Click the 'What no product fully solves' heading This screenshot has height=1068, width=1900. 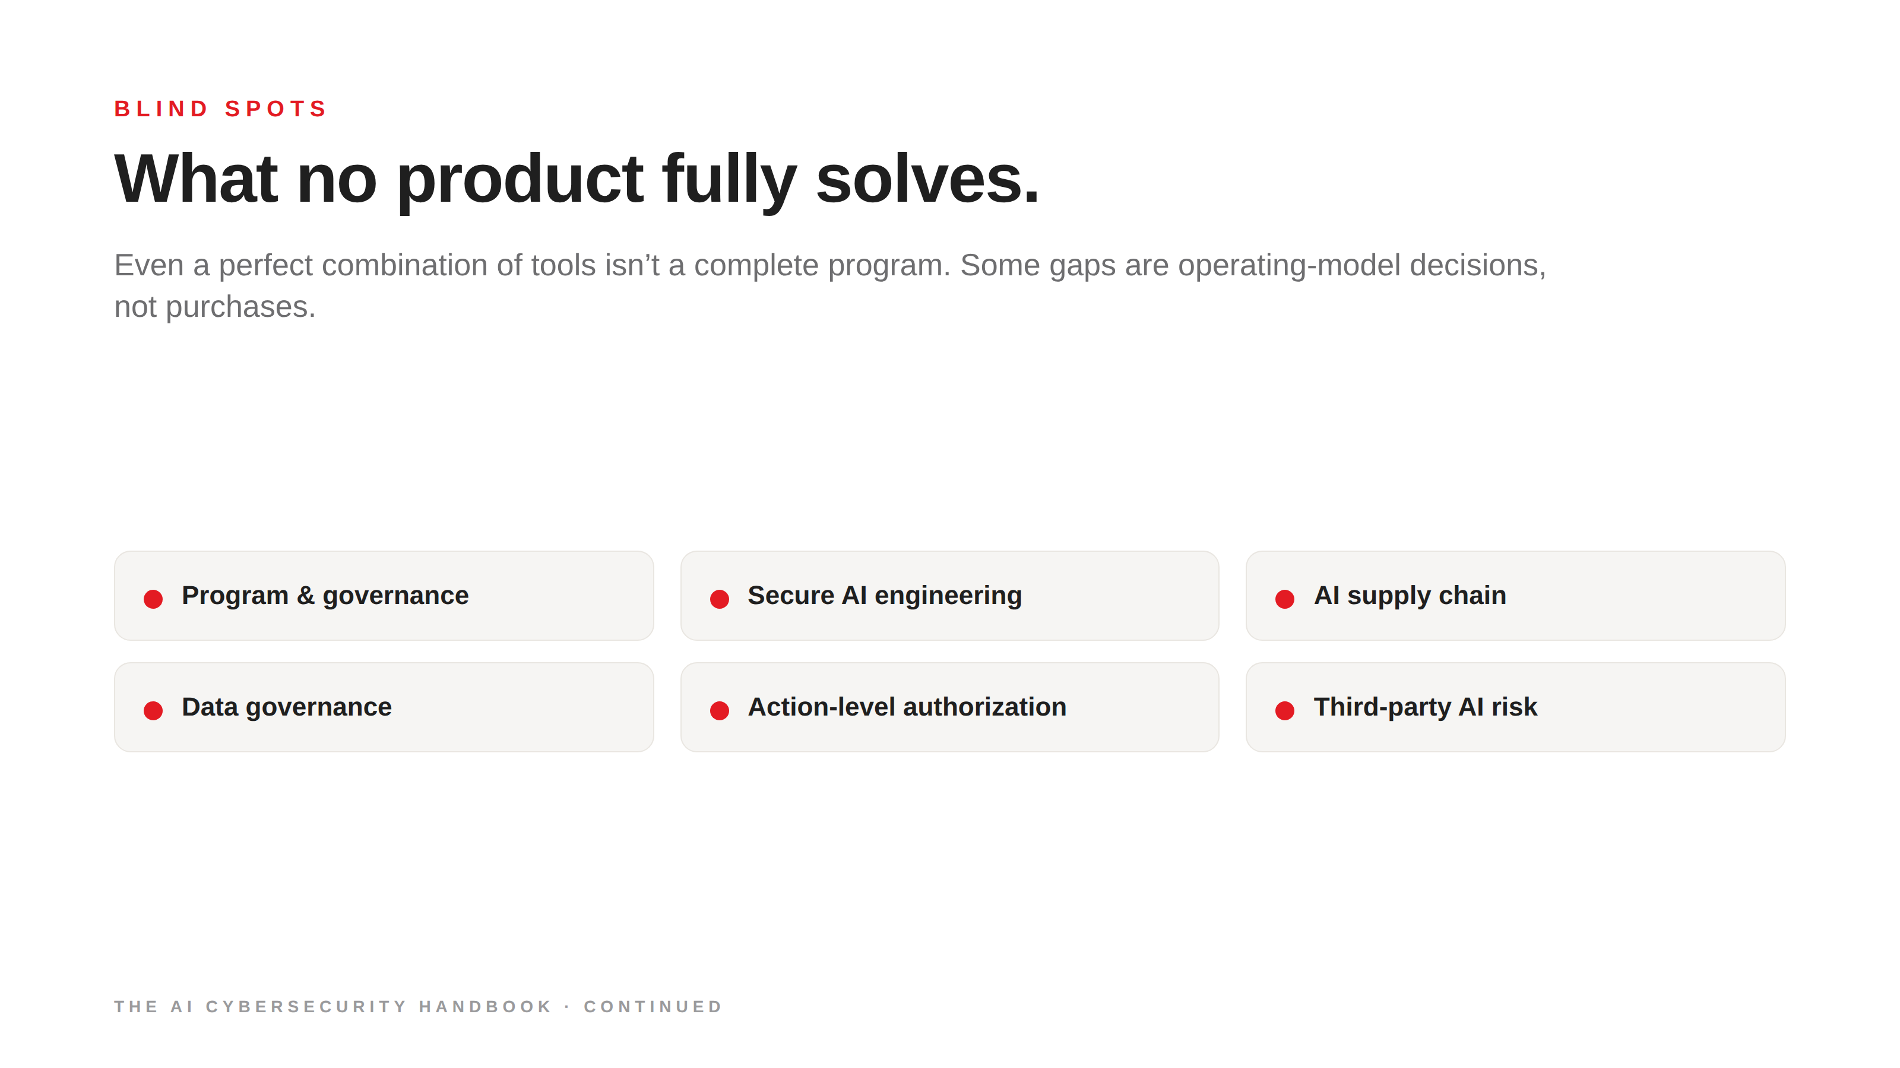tap(577, 179)
